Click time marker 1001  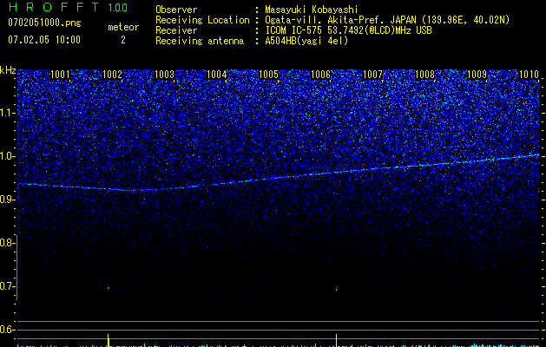tap(60, 75)
